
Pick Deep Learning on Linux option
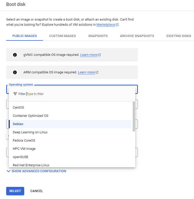pyautogui.click(x=70, y=132)
